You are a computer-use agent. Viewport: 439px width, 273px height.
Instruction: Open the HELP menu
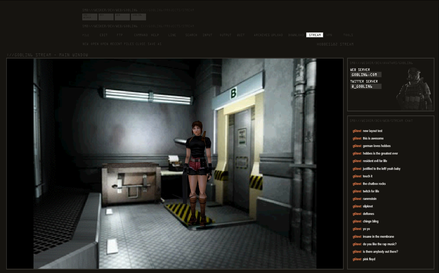tap(155, 35)
